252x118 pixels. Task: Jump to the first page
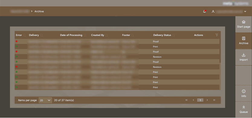pos(186,100)
